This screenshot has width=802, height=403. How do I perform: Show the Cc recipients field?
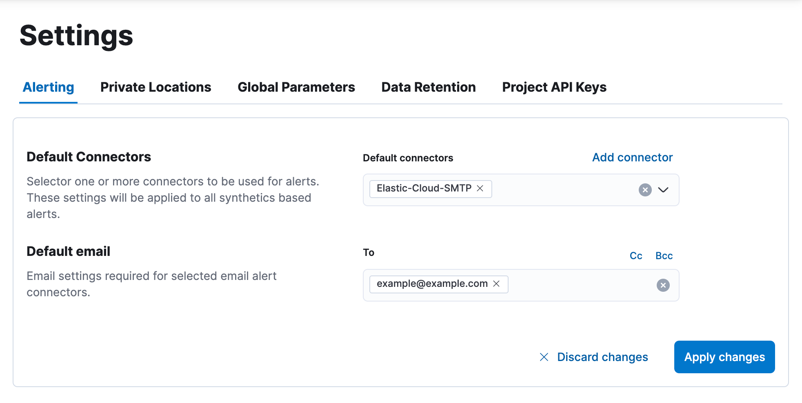pos(636,255)
